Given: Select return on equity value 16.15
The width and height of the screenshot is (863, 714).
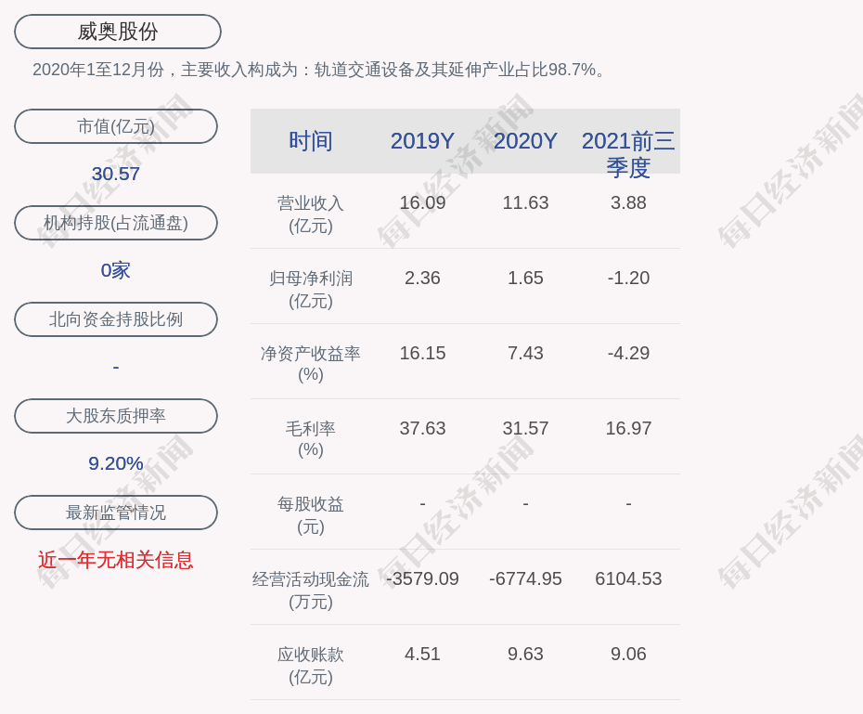Looking at the screenshot, I should click(423, 353).
